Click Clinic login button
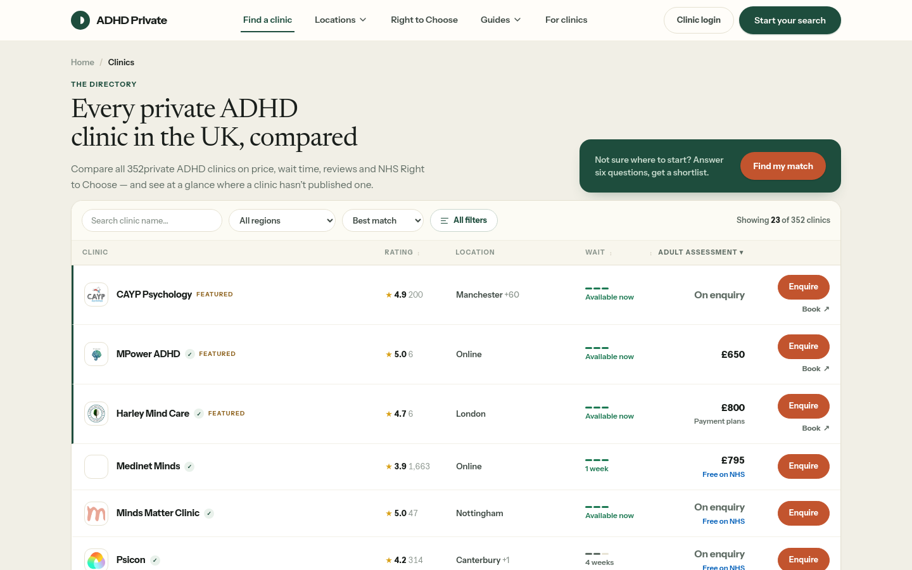 [699, 20]
